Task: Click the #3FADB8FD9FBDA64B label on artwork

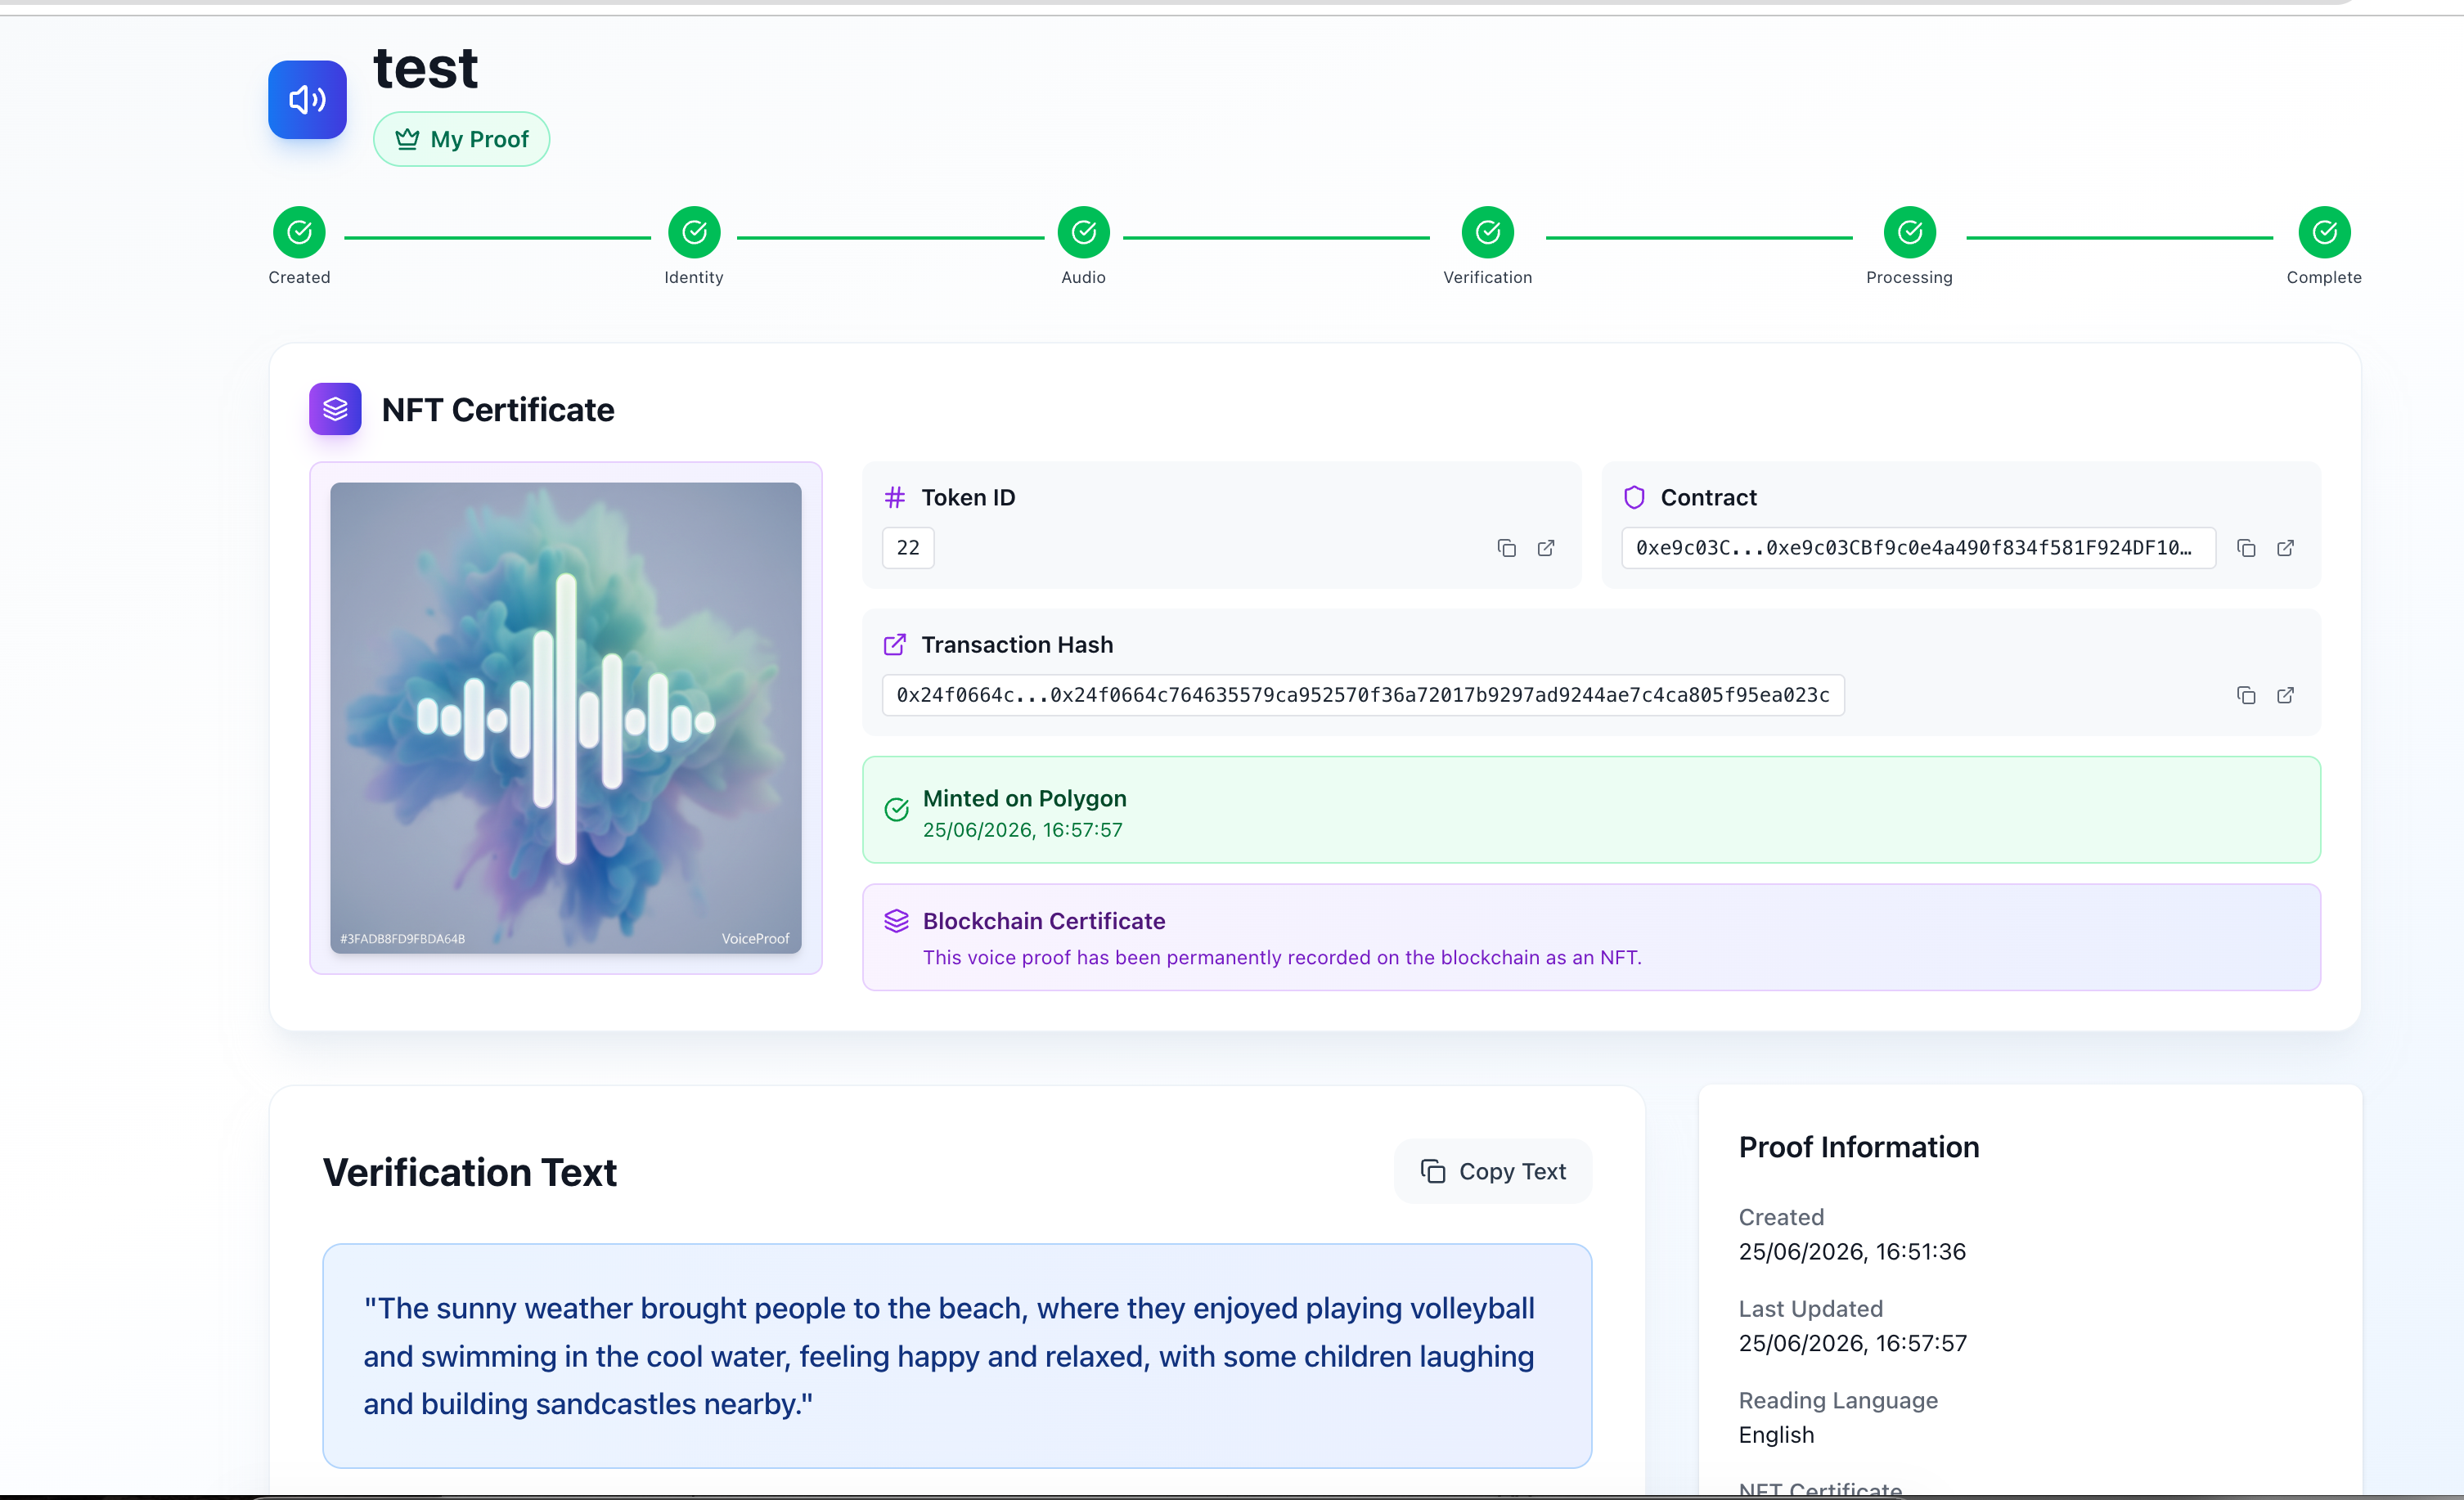Action: pyautogui.click(x=403, y=939)
